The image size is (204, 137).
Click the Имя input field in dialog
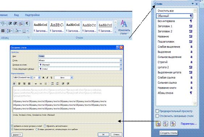coord(80,56)
